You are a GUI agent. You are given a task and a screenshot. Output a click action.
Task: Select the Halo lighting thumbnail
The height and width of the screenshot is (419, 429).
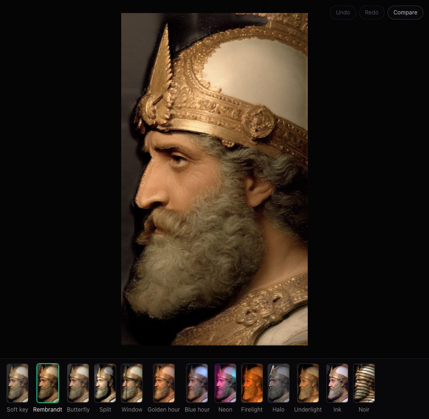point(278,383)
